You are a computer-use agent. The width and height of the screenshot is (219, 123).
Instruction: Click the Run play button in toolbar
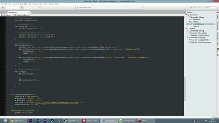(3, 8)
